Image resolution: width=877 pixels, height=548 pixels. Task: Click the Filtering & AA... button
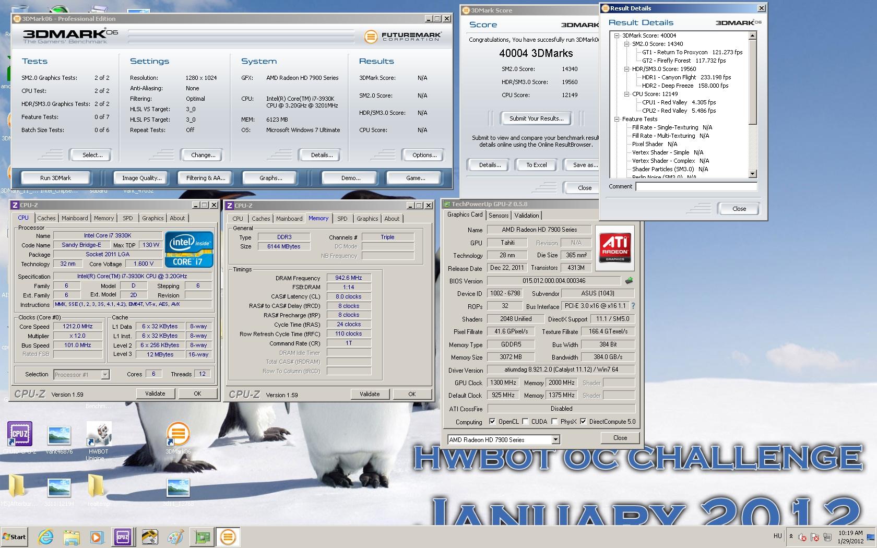pos(206,178)
